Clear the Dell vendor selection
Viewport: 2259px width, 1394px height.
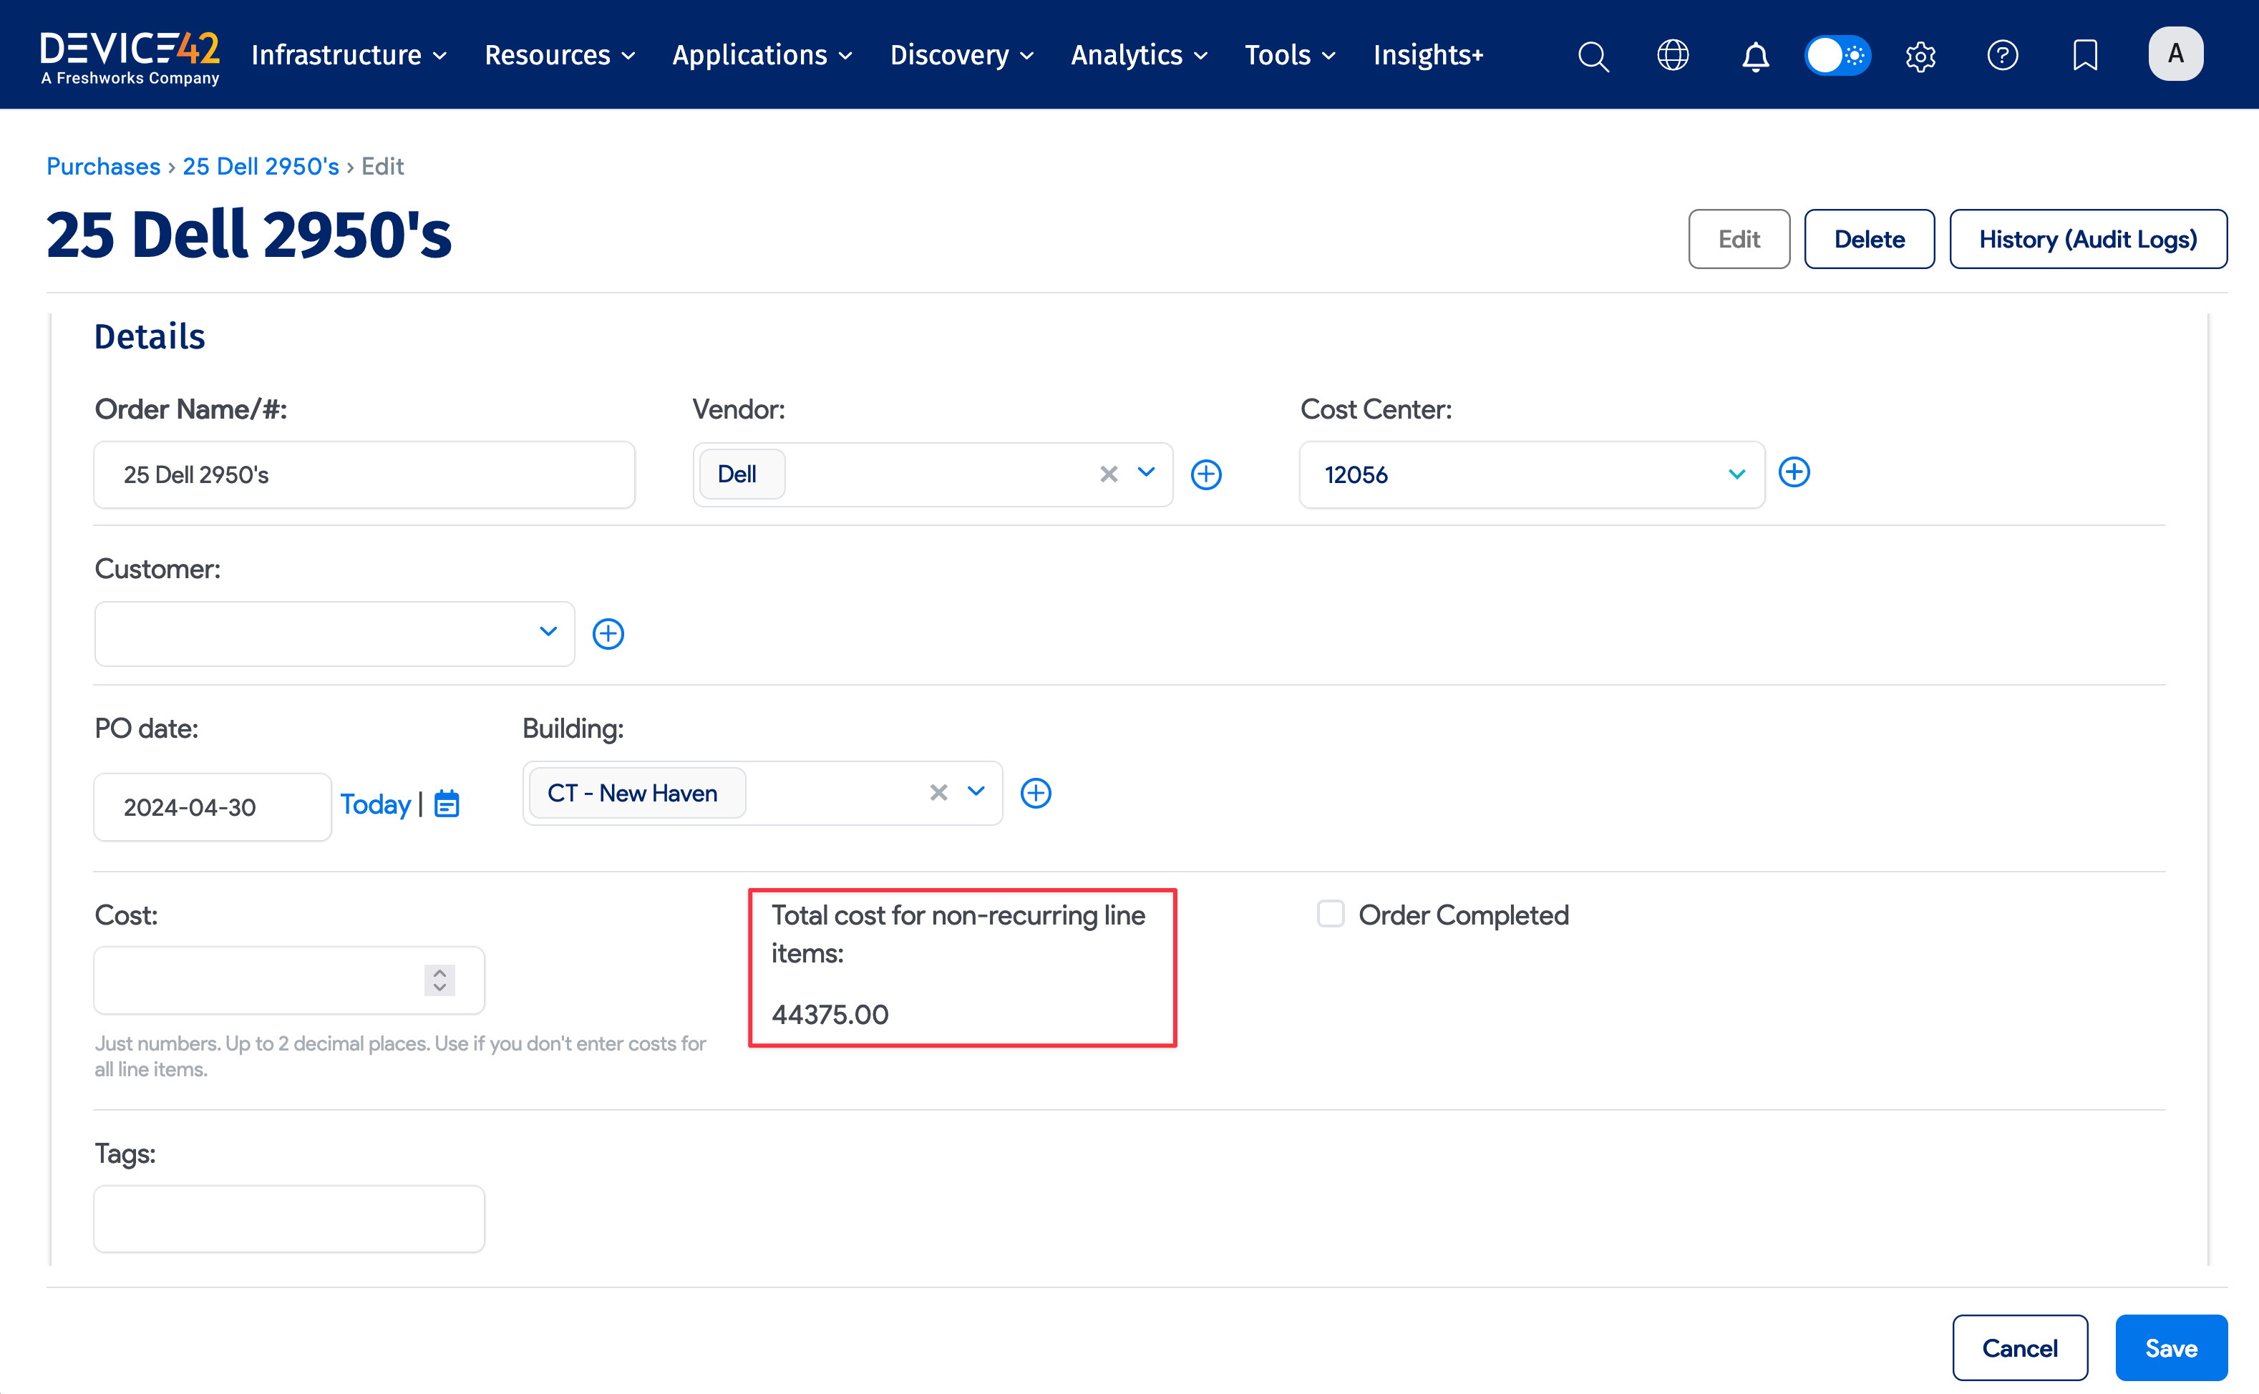tap(1108, 474)
